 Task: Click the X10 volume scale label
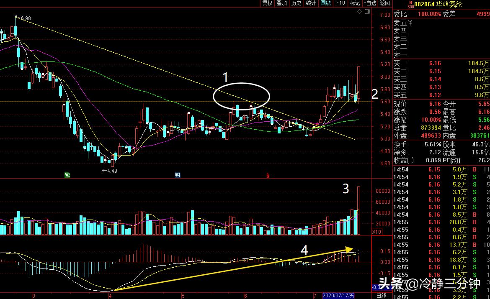tap(377, 232)
